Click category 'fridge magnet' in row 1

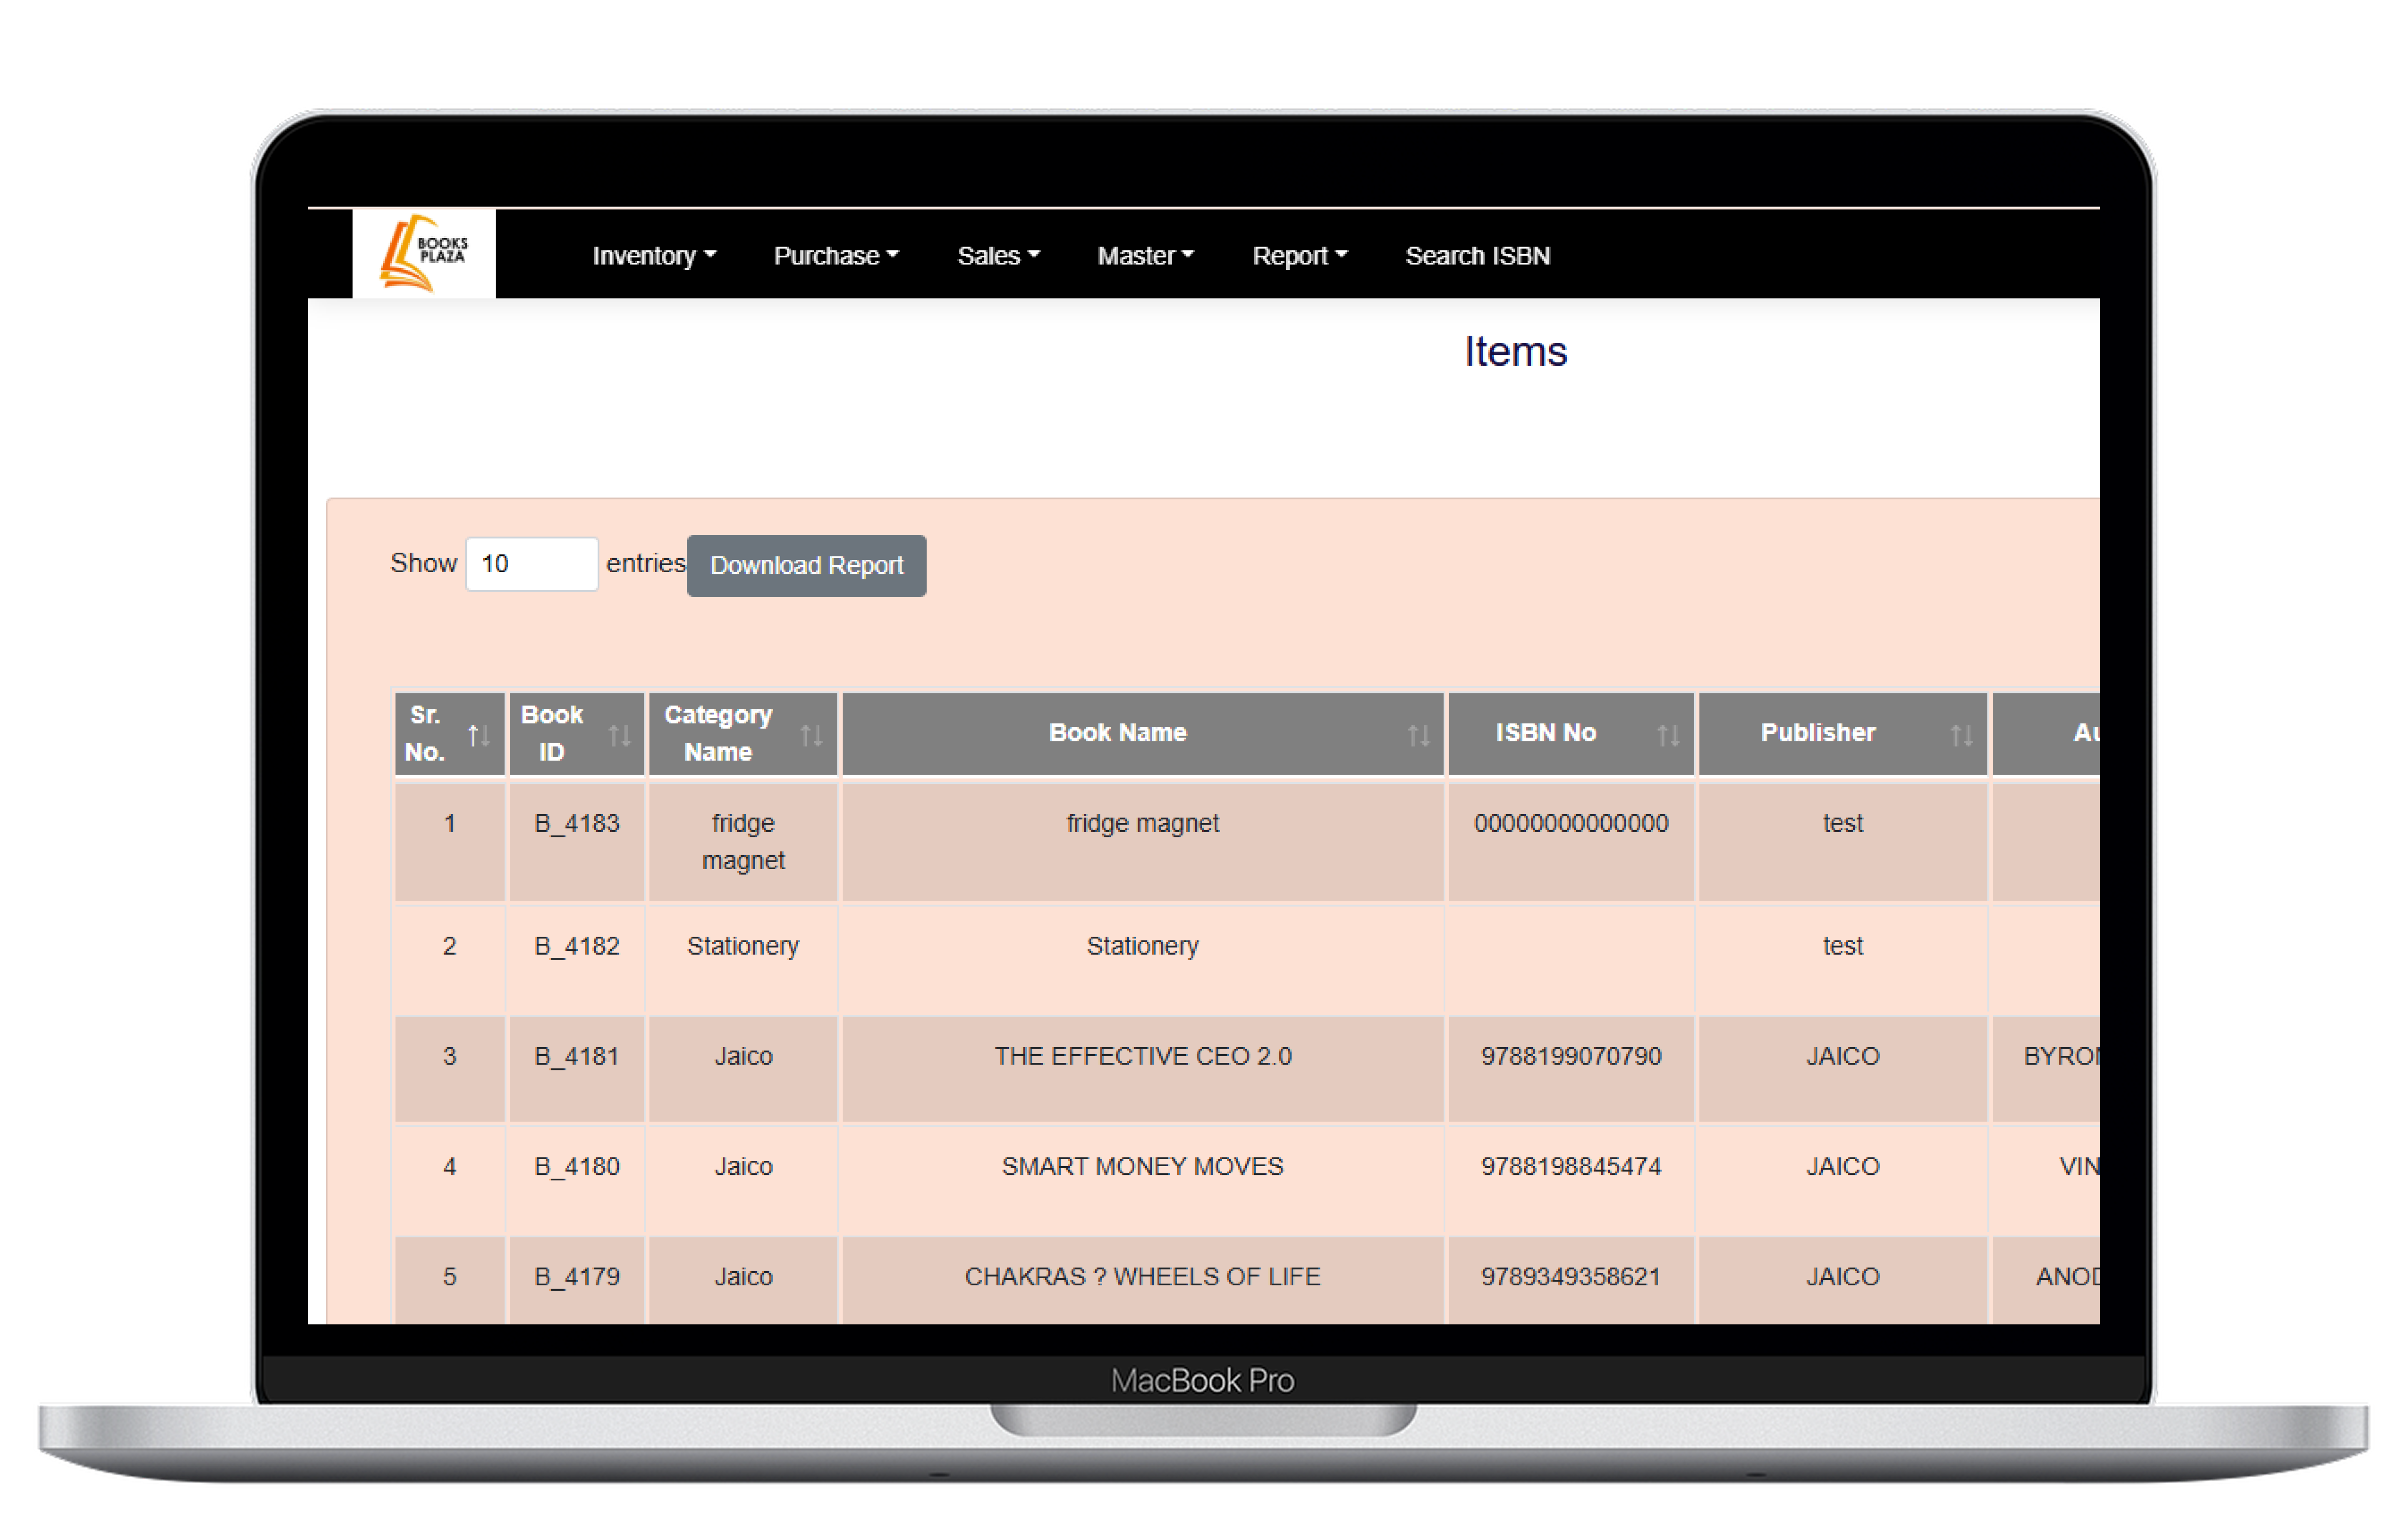(743, 842)
